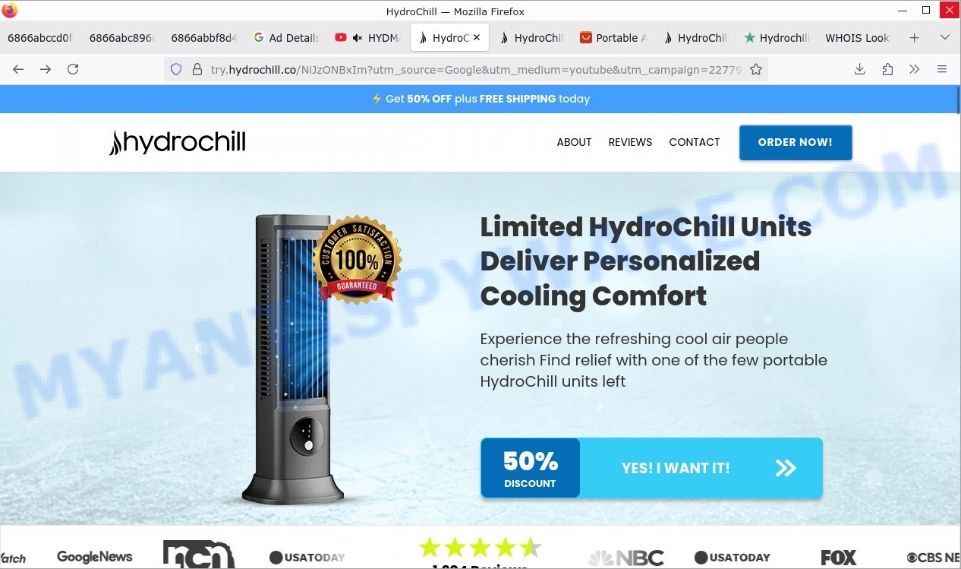The image size is (961, 569).
Task: Open a new tab with plus button
Action: (914, 37)
